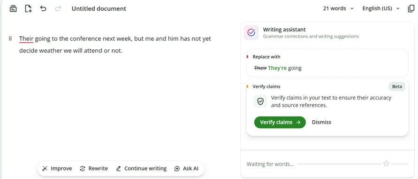Viewport: 418px width, 179px height.
Task: Click the green Verify claims button
Action: [280, 122]
